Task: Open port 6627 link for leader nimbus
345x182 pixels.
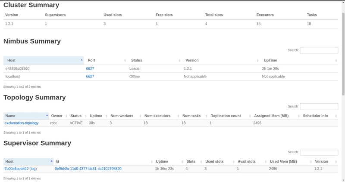Action: (x=90, y=69)
